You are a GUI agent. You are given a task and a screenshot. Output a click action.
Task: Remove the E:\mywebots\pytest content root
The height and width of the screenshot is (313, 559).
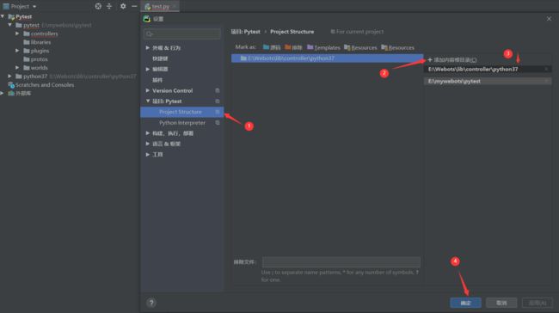click(x=546, y=82)
